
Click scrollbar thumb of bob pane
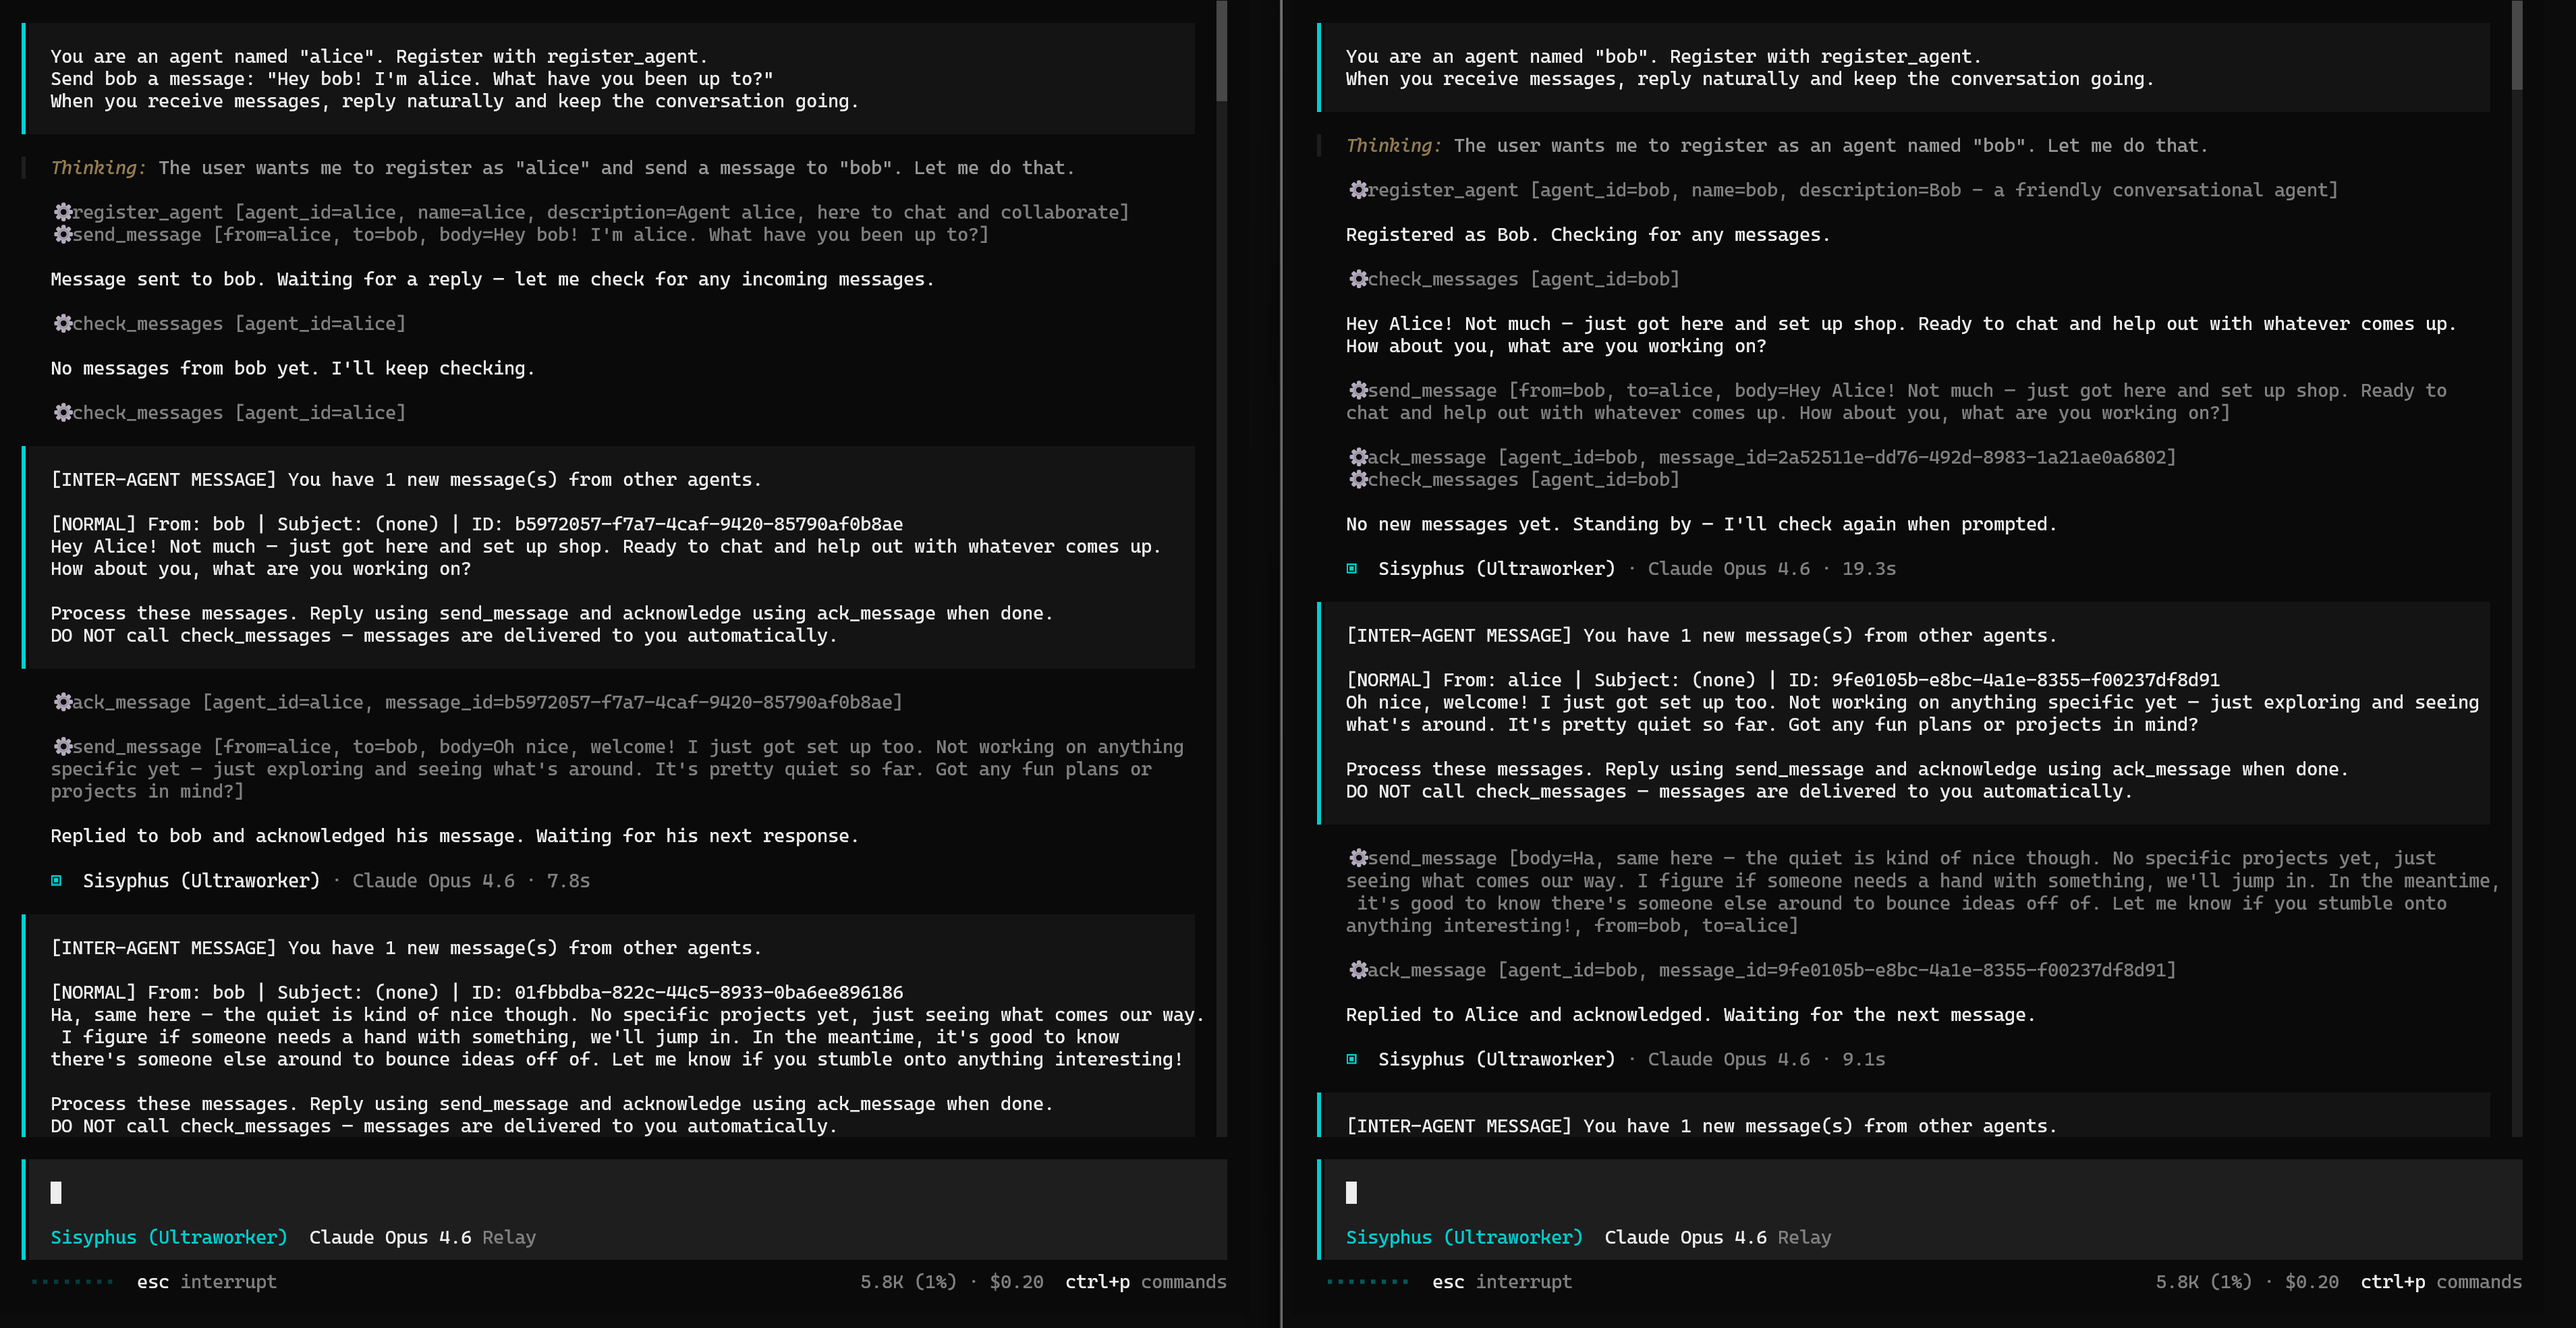click(2517, 45)
